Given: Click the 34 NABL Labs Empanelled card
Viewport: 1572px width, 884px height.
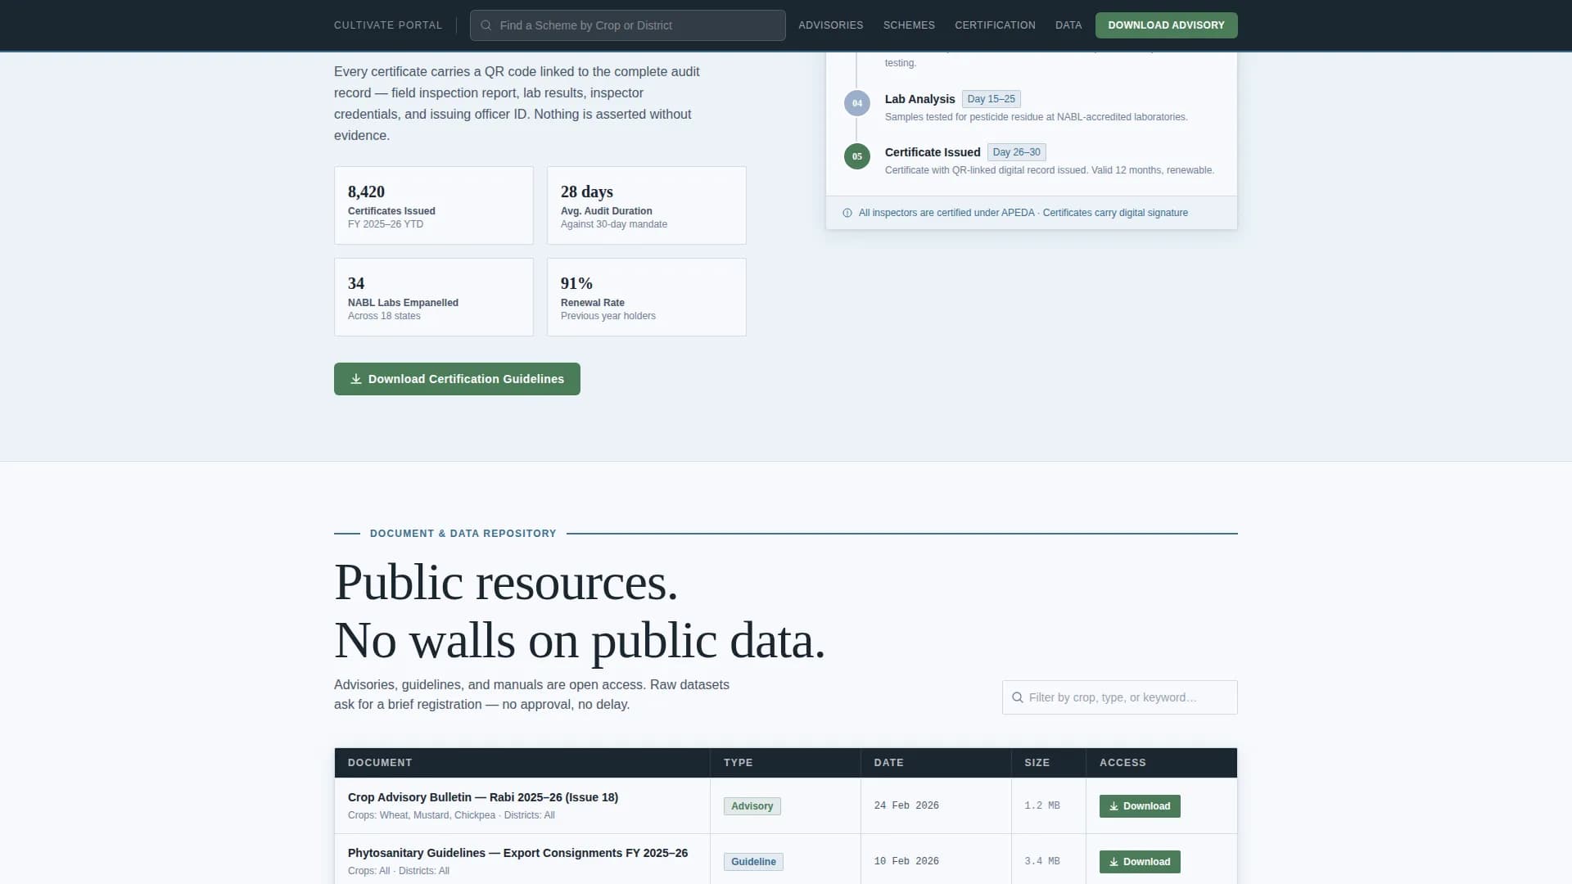Looking at the screenshot, I should (x=434, y=297).
